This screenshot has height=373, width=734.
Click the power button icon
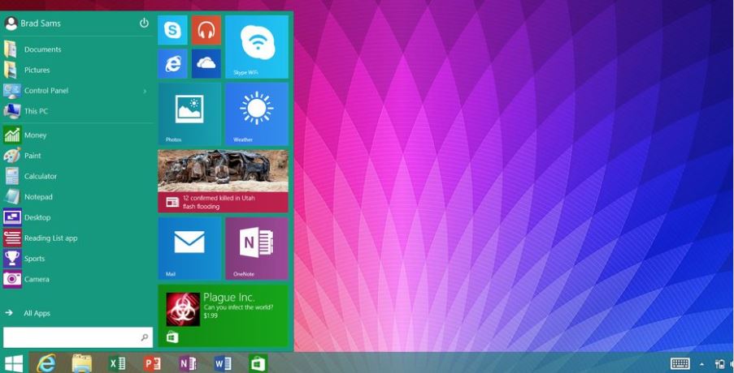144,23
